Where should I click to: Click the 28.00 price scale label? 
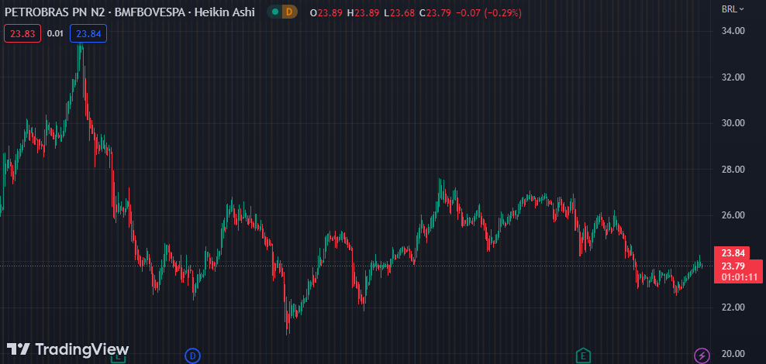tap(733, 170)
